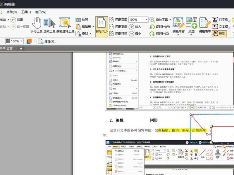The height and width of the screenshot is (175, 234).
Task: Open the 剪贴板 clipboard tool
Action: coord(84,27)
